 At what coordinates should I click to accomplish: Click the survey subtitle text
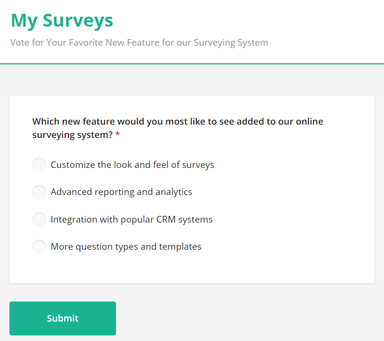[139, 42]
